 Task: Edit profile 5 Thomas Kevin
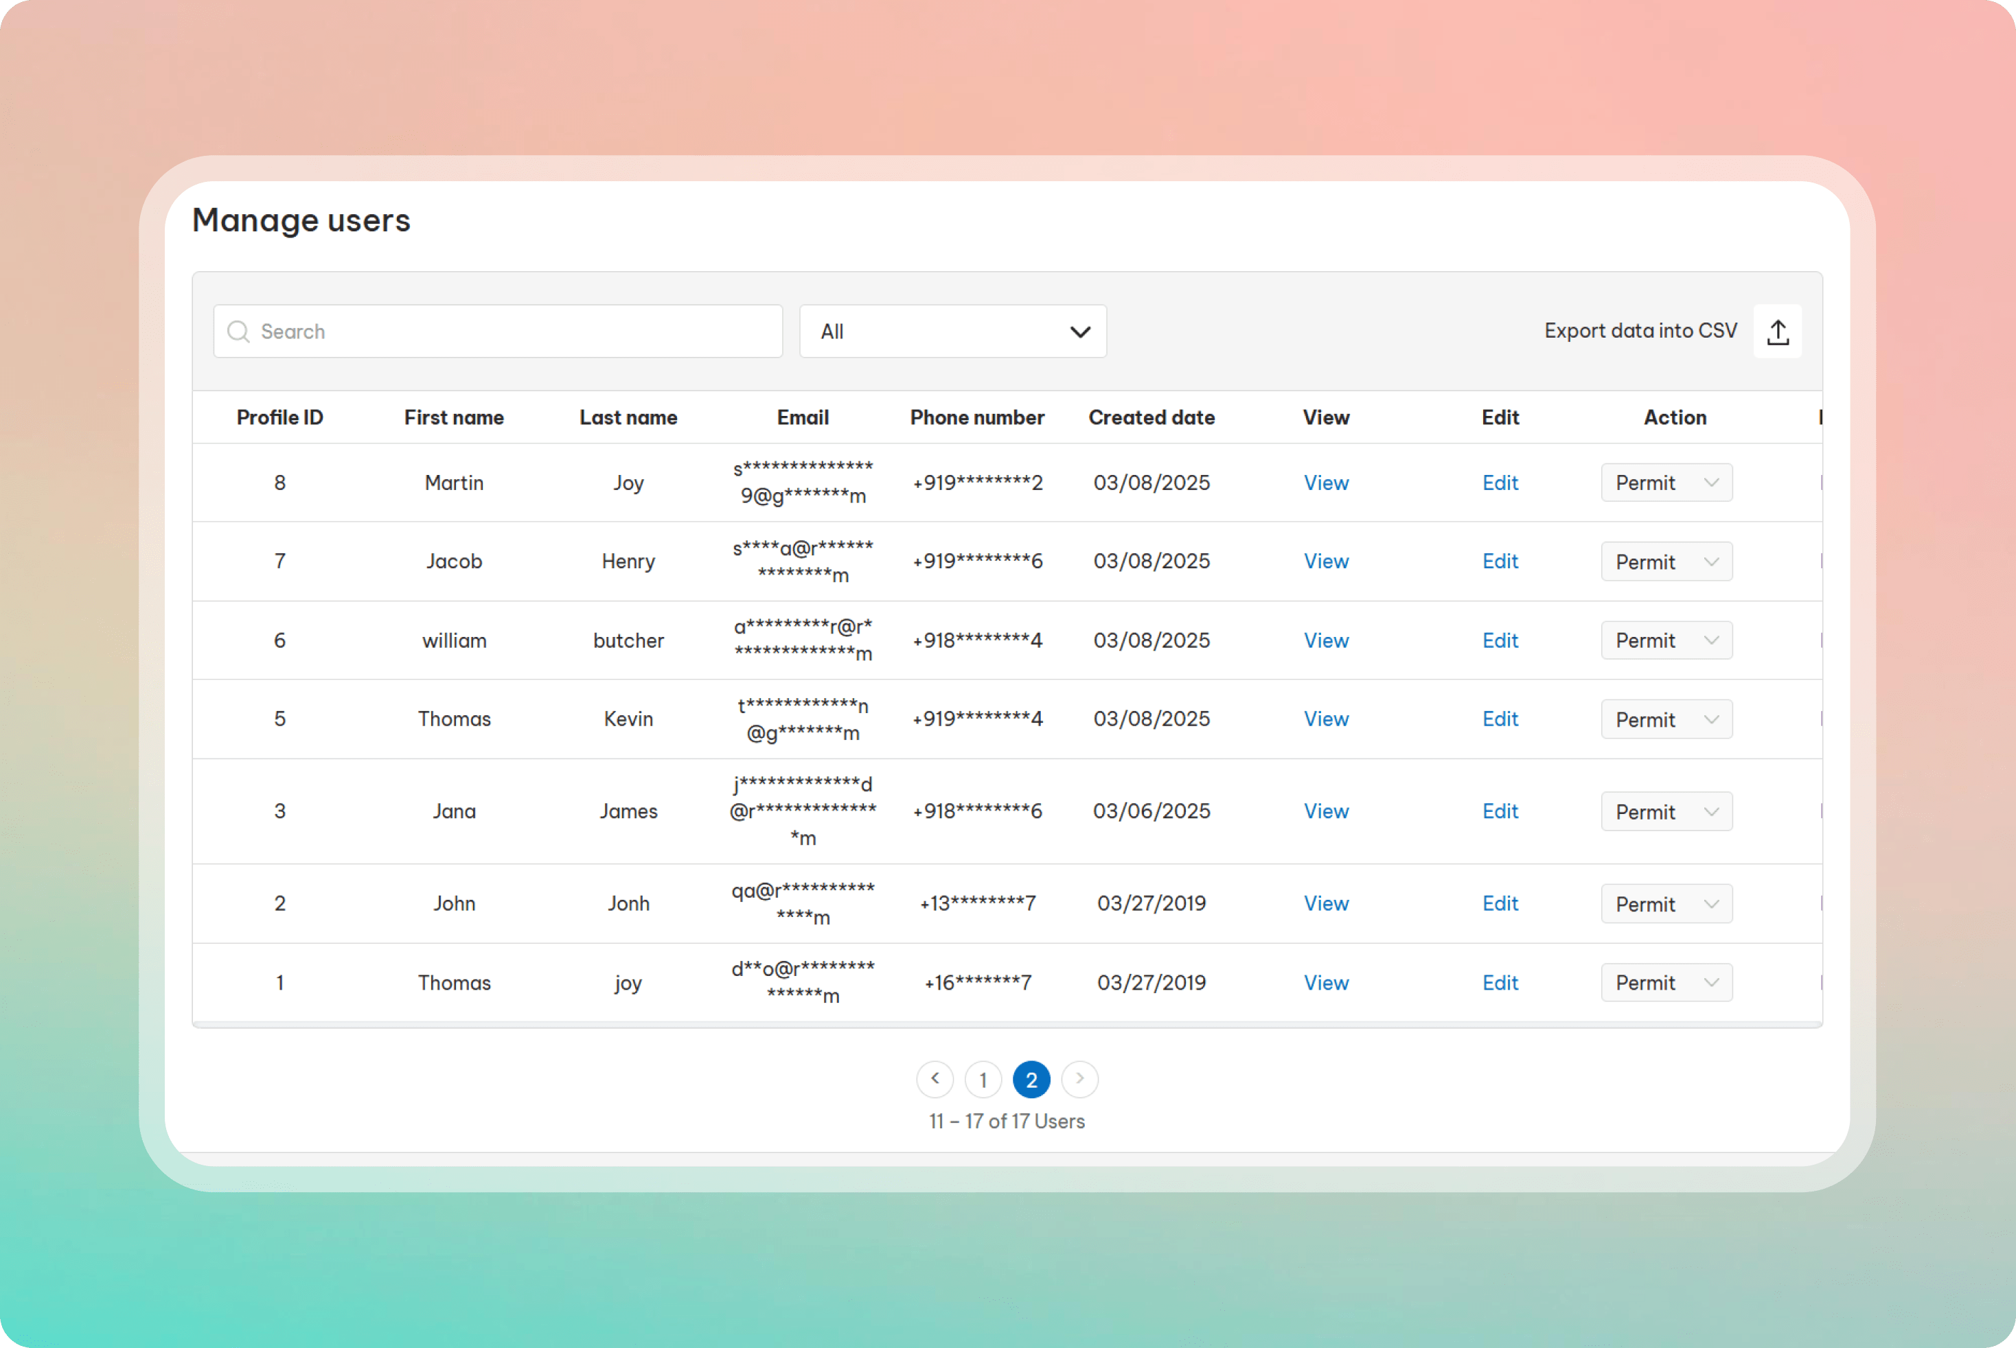[1500, 719]
